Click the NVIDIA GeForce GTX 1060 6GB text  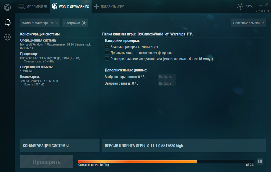point(39,81)
